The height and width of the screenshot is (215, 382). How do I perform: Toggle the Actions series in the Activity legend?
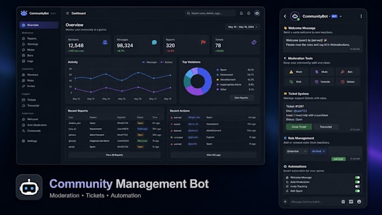(166, 62)
